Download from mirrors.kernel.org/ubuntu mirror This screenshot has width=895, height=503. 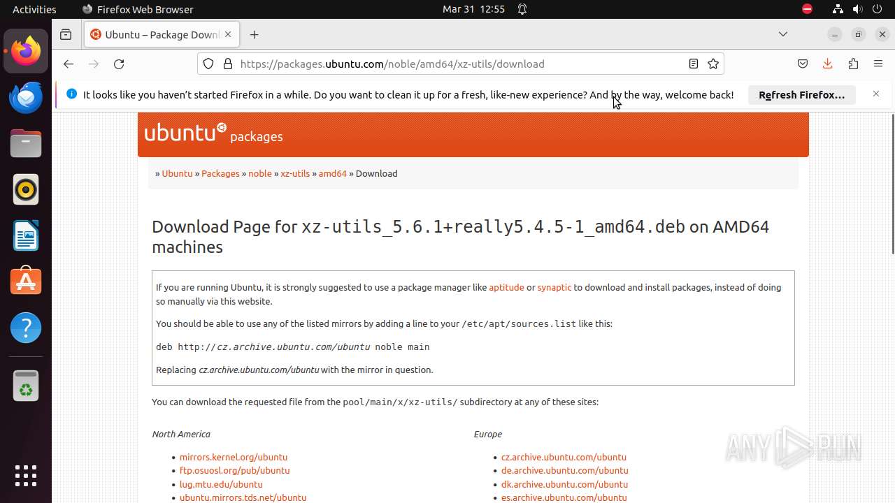234,457
